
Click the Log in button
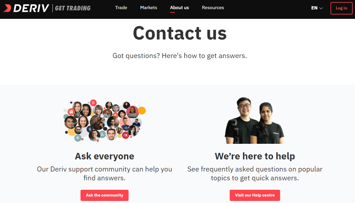[x=341, y=8]
